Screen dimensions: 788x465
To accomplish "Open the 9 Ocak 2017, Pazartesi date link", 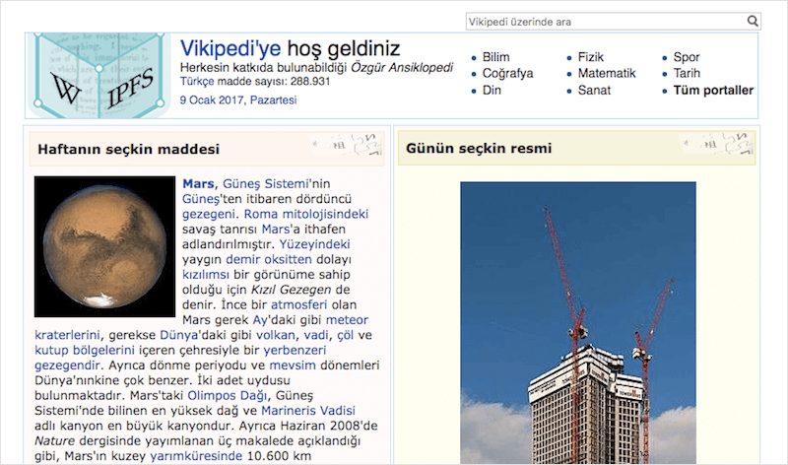I will pos(238,100).
